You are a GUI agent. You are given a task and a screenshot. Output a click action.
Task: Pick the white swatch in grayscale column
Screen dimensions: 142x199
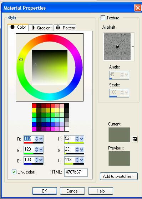67,129
